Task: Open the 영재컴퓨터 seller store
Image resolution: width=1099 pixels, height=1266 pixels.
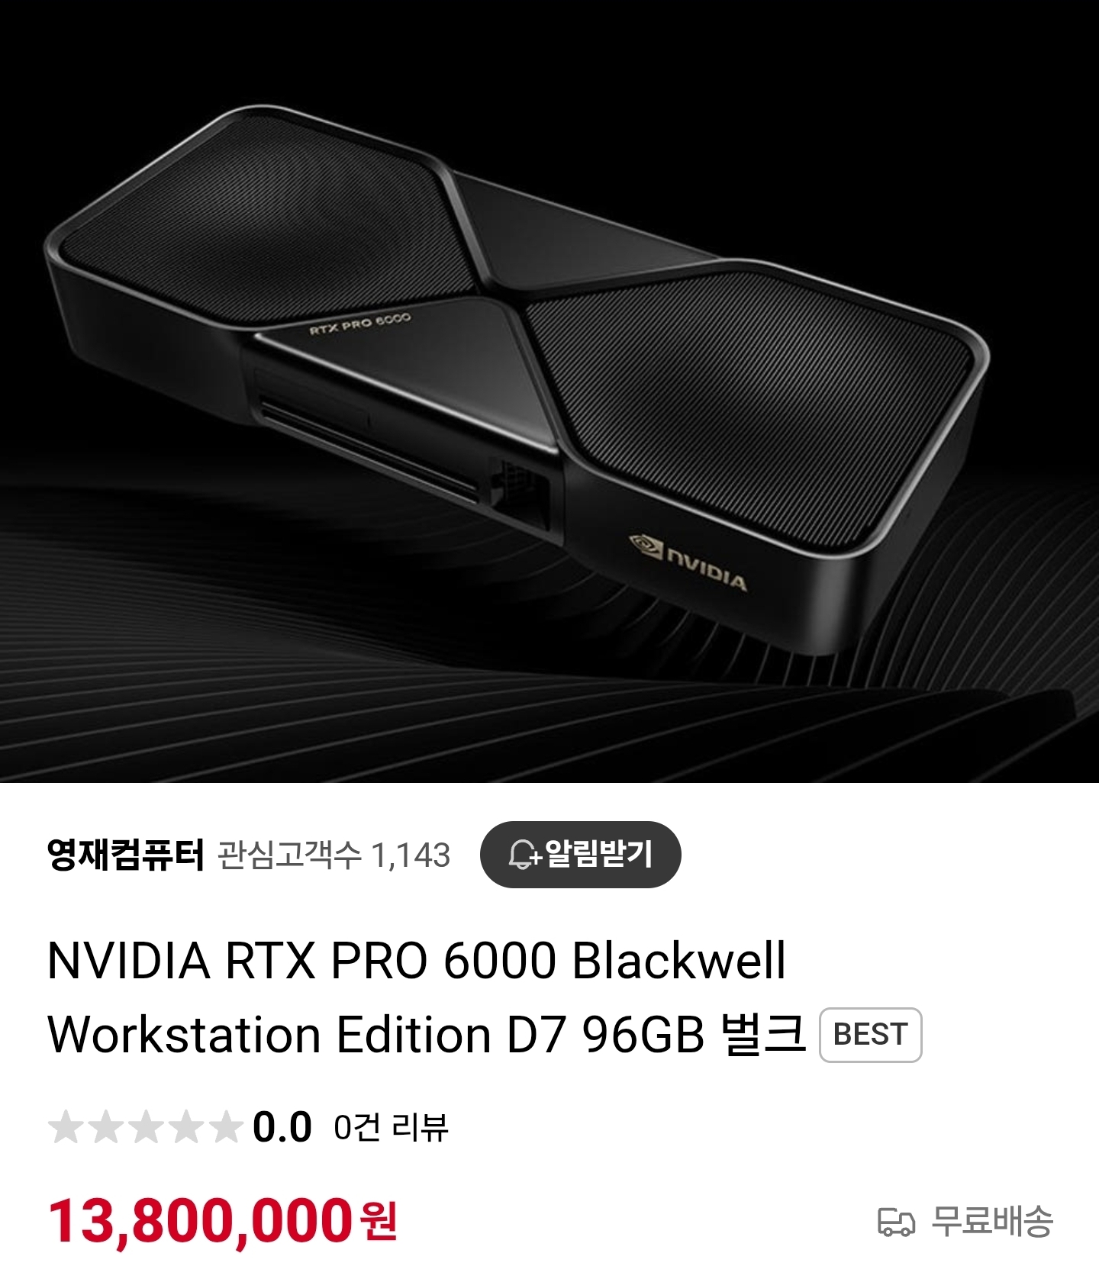Action: [126, 855]
